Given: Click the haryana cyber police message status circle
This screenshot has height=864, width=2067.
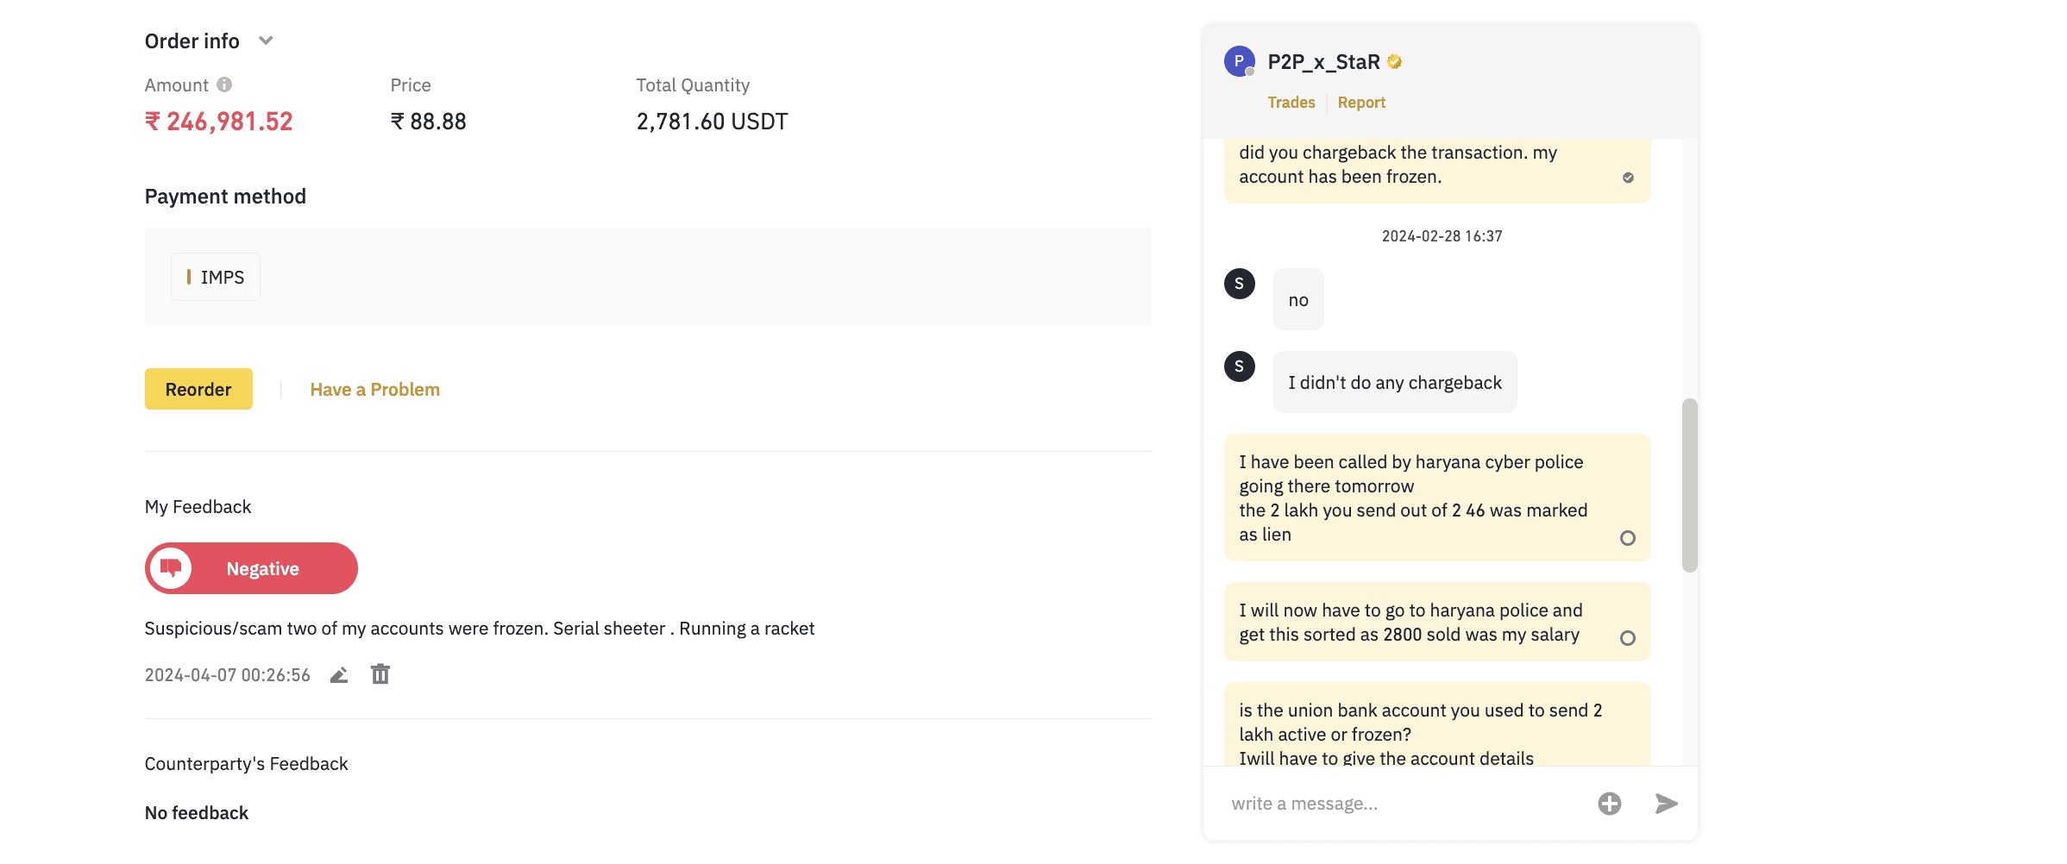Looking at the screenshot, I should coord(1627,538).
